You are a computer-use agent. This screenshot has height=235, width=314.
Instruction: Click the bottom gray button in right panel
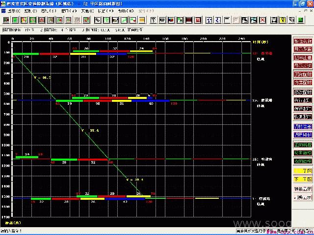coord(302,197)
